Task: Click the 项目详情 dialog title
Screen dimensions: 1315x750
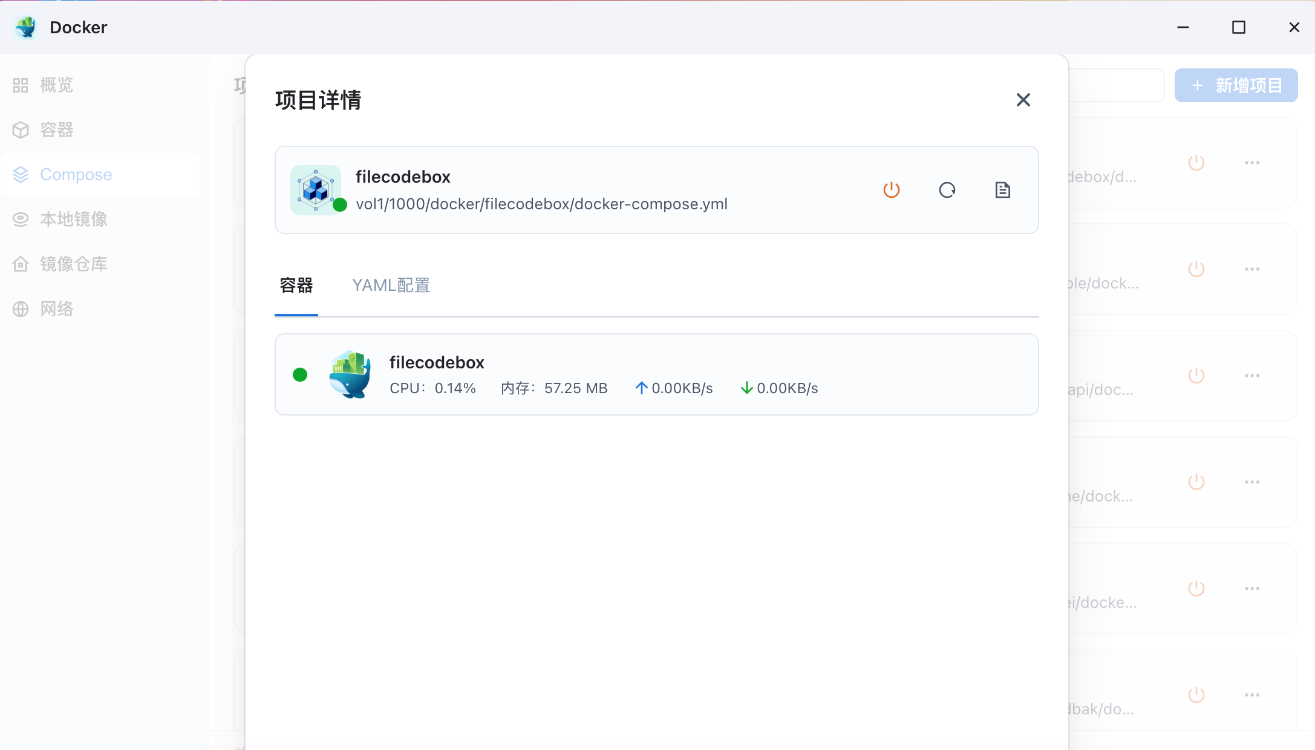Action: pyautogui.click(x=318, y=100)
